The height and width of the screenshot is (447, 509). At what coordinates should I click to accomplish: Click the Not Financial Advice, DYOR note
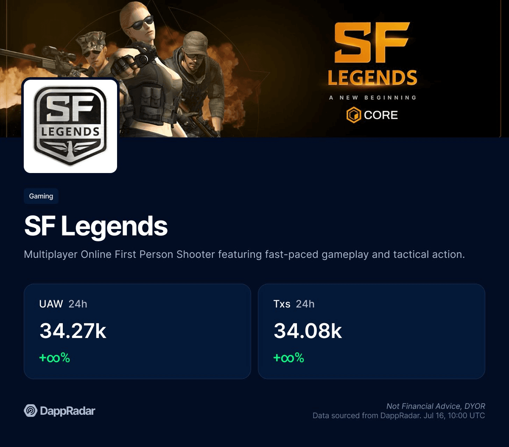coord(436,406)
